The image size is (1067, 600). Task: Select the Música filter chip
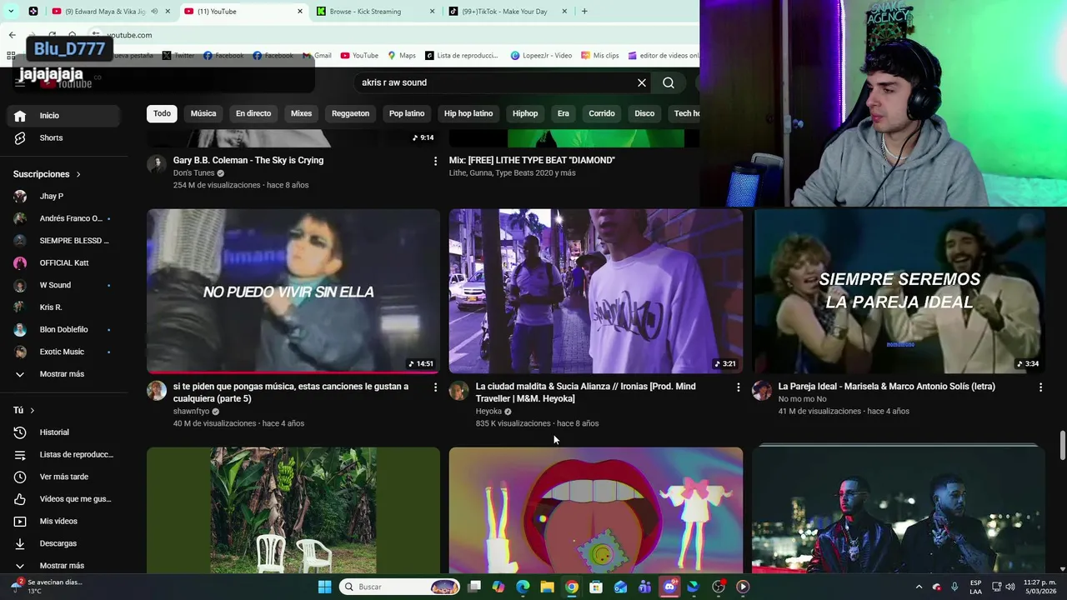(203, 113)
